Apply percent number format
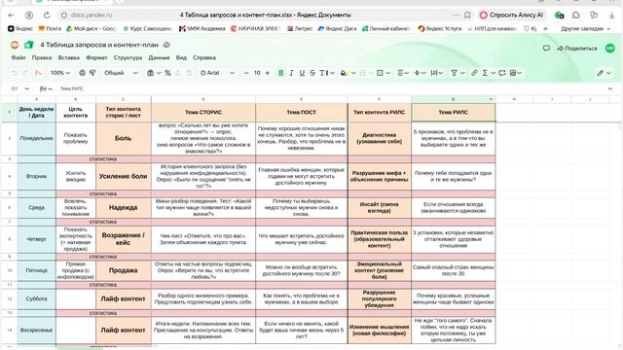The image size is (623, 350). point(167,73)
